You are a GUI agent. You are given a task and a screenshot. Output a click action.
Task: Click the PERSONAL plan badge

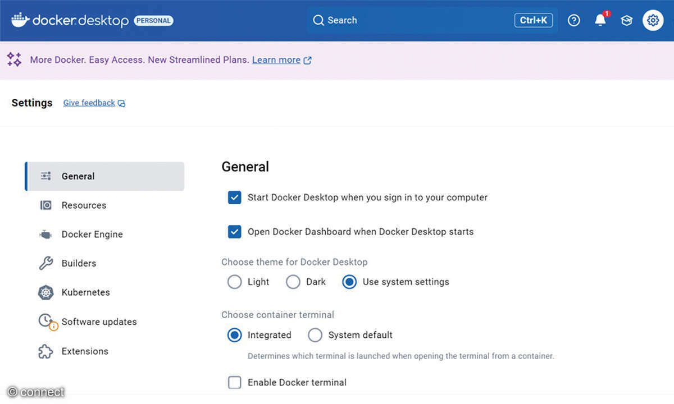click(x=153, y=21)
